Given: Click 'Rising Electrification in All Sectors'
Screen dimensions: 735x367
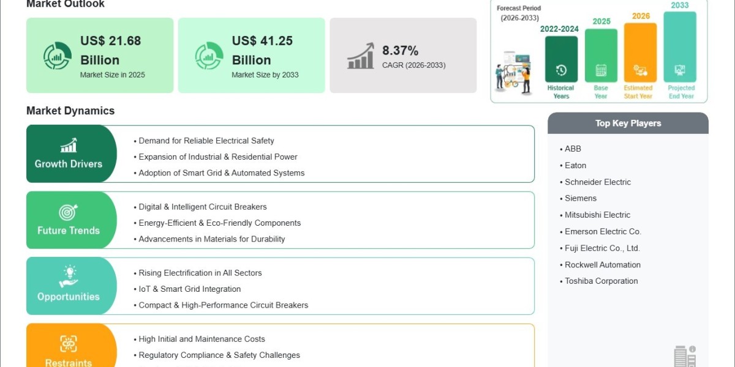Looking at the screenshot, I should (200, 273).
